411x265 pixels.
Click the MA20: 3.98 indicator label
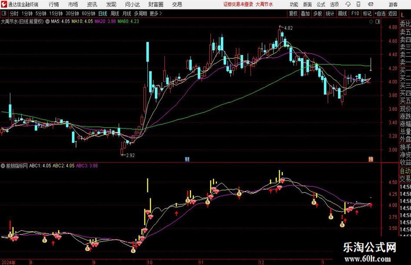[x=105, y=21]
